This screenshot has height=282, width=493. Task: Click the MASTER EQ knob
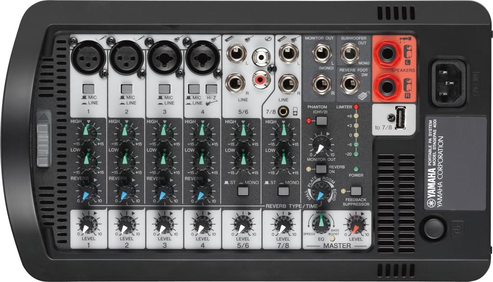coord(318,224)
